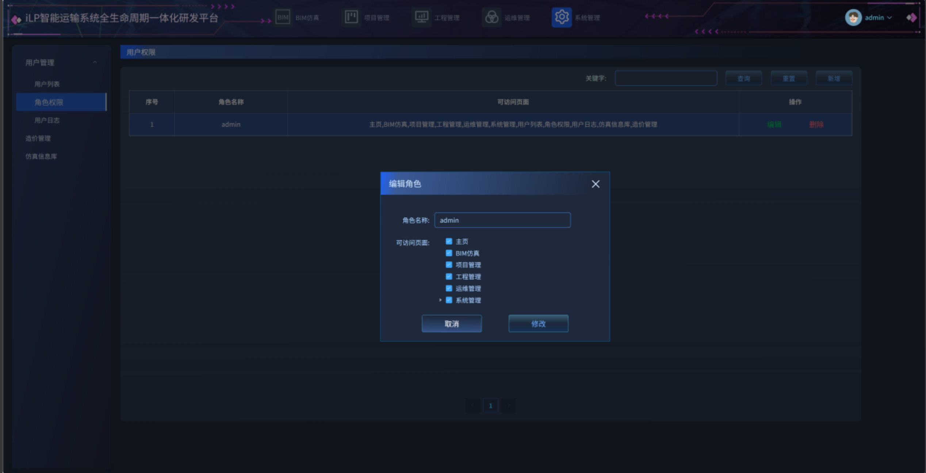Click the 系统管理 gear icon
This screenshot has height=473, width=926.
[x=561, y=17]
